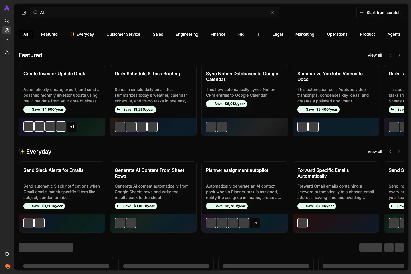Viewport: 411px width, 274px height.
Task: Click +1 badge on Investor Update Deck card
Action: point(72,127)
